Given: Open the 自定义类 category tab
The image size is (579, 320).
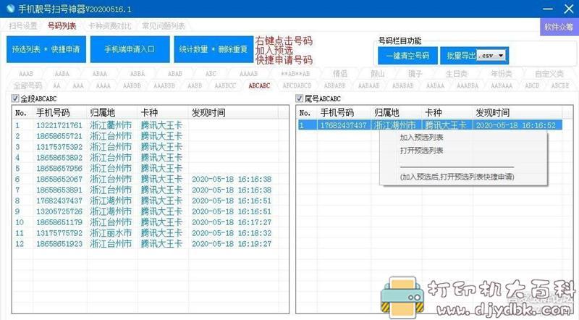Looking at the screenshot, I should pyautogui.click(x=549, y=74).
